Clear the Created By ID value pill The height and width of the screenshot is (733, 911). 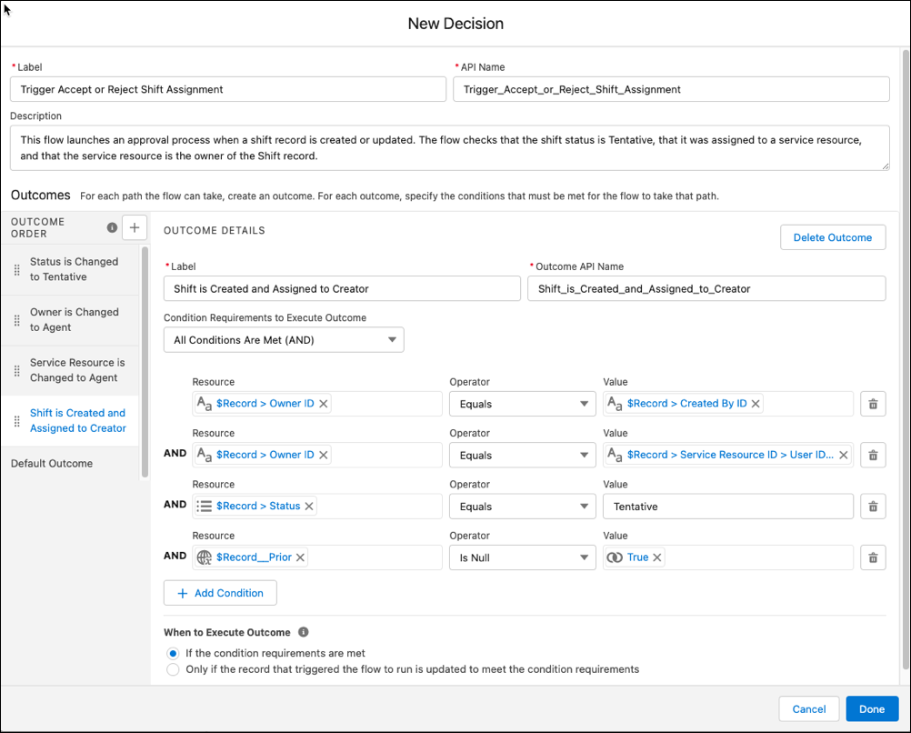[x=756, y=404]
